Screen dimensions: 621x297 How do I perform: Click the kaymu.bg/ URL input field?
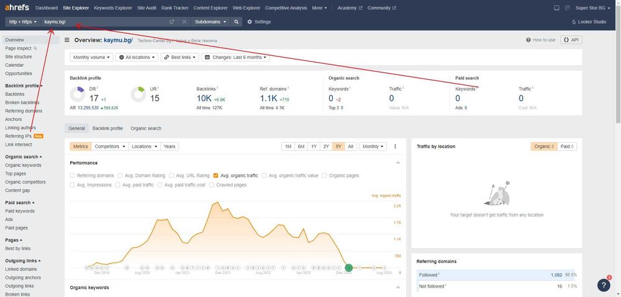[x=104, y=22]
